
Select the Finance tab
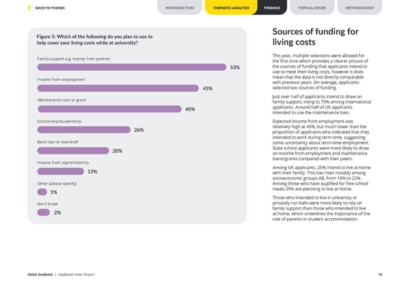271,8
